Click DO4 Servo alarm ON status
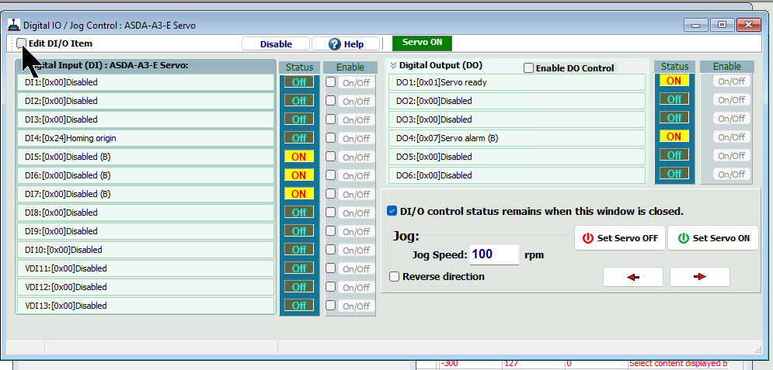Image resolution: width=773 pixels, height=370 pixels. 674,137
